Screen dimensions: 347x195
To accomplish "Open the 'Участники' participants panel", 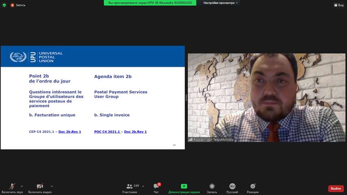I will click(130, 188).
